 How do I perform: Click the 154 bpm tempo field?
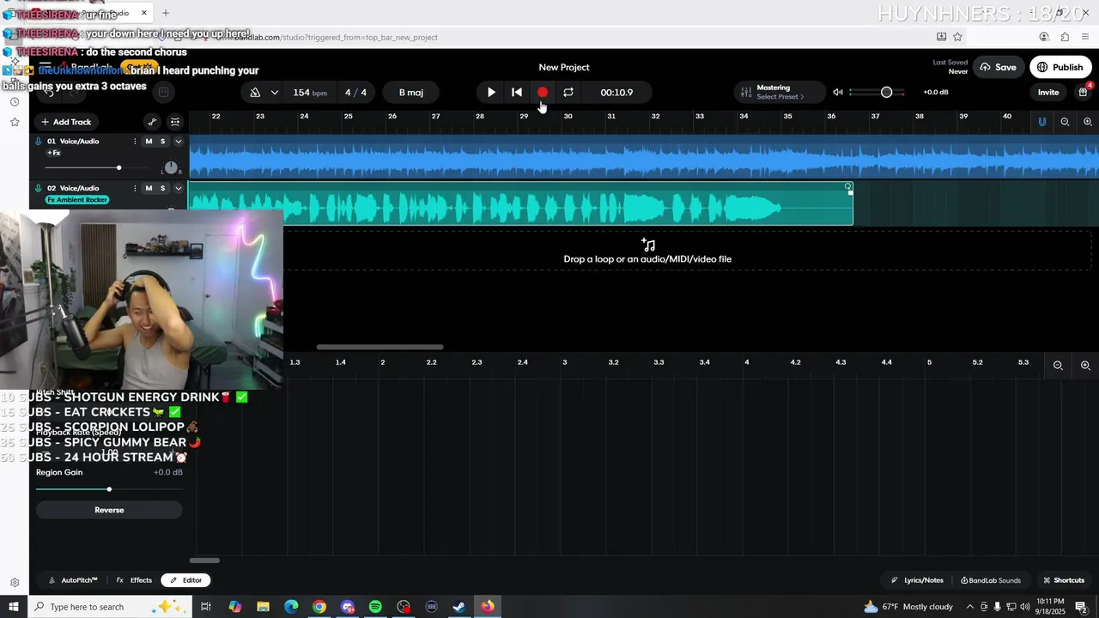[x=310, y=93]
